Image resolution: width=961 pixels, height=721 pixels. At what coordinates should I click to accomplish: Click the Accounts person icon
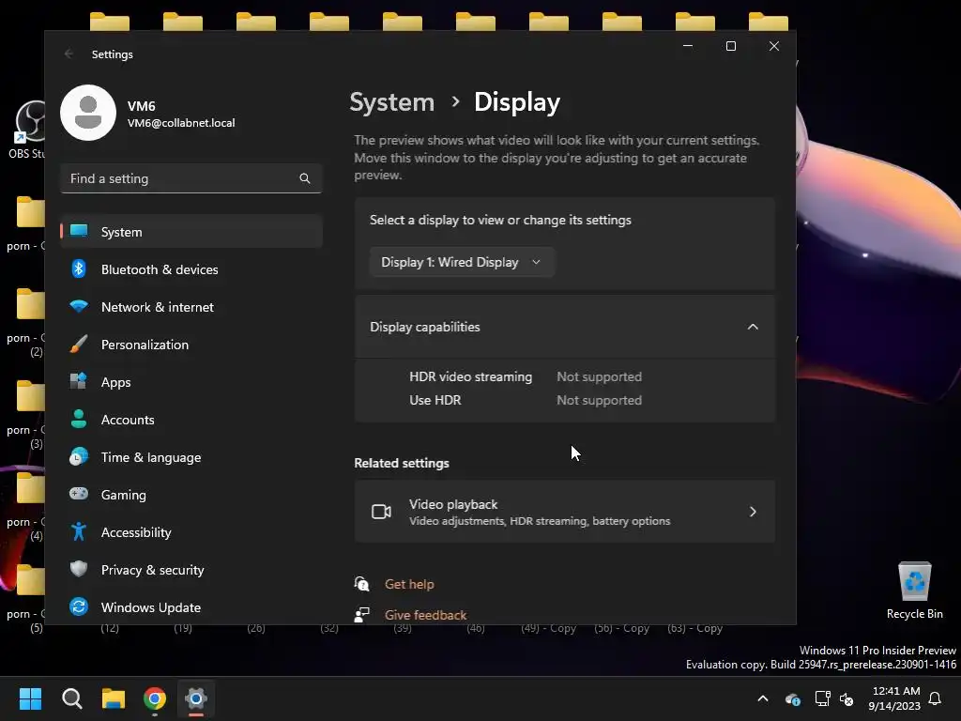[79, 420]
